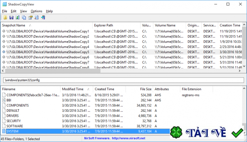Select snapshot HarddiskVolumeShadowCopy7 row
Image resolution: width=247 pixels, height=142 pixels.
tap(121, 62)
